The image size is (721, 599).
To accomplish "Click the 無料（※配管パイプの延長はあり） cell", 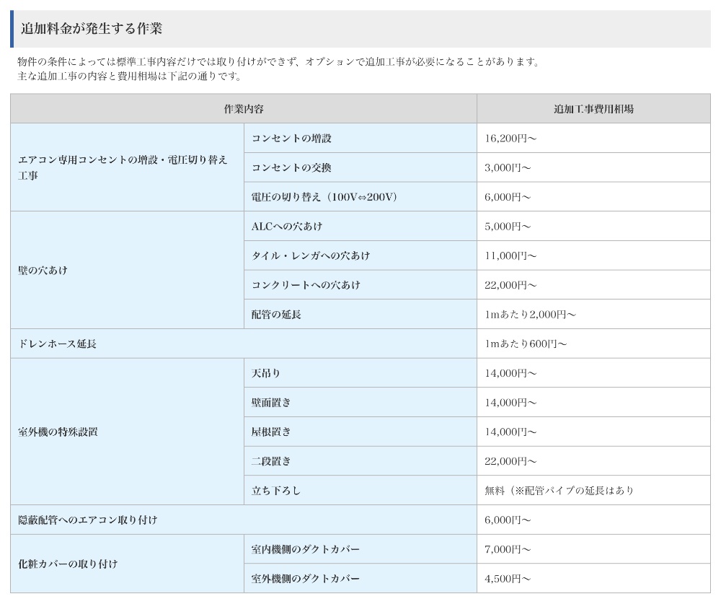I will click(559, 491).
